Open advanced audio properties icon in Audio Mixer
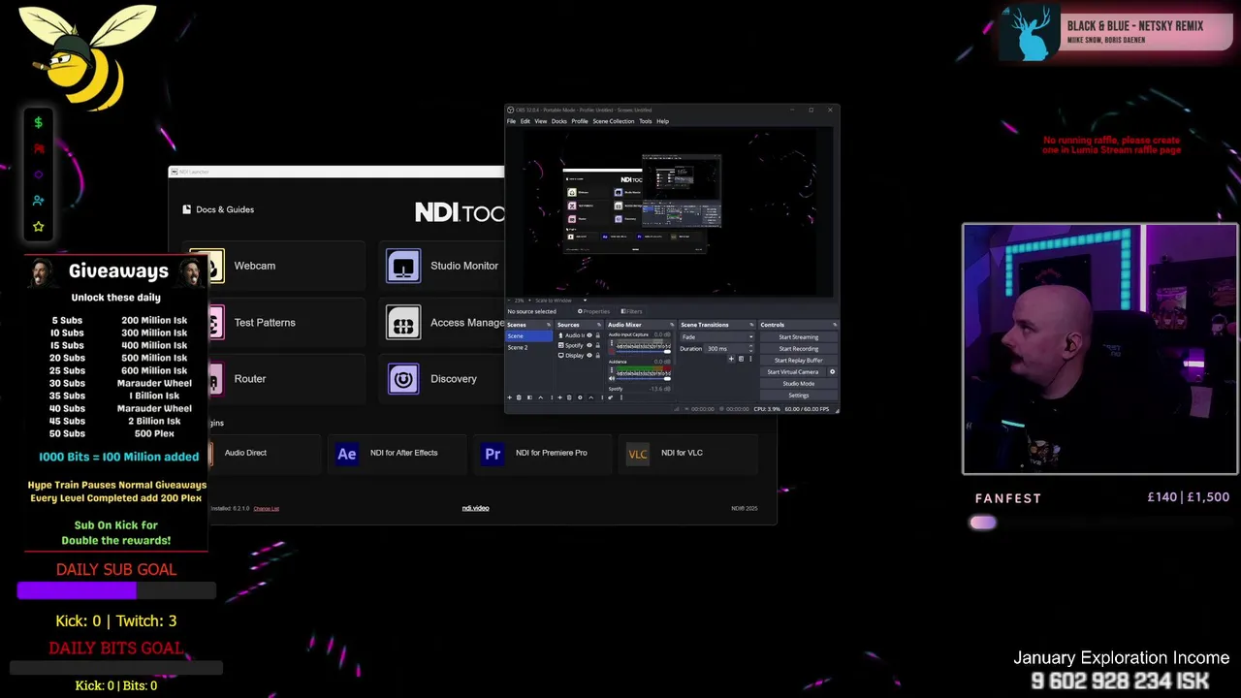 pos(610,397)
